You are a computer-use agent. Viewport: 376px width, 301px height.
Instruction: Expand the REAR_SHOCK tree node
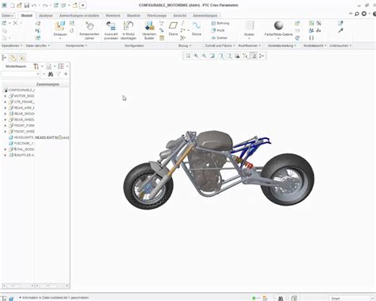[x=5, y=114]
